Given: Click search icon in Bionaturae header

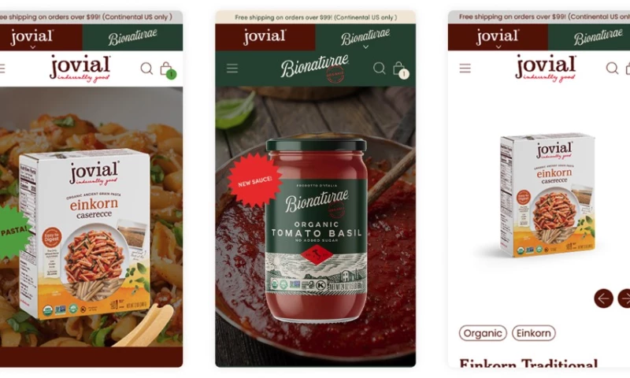Looking at the screenshot, I should pyautogui.click(x=380, y=69).
